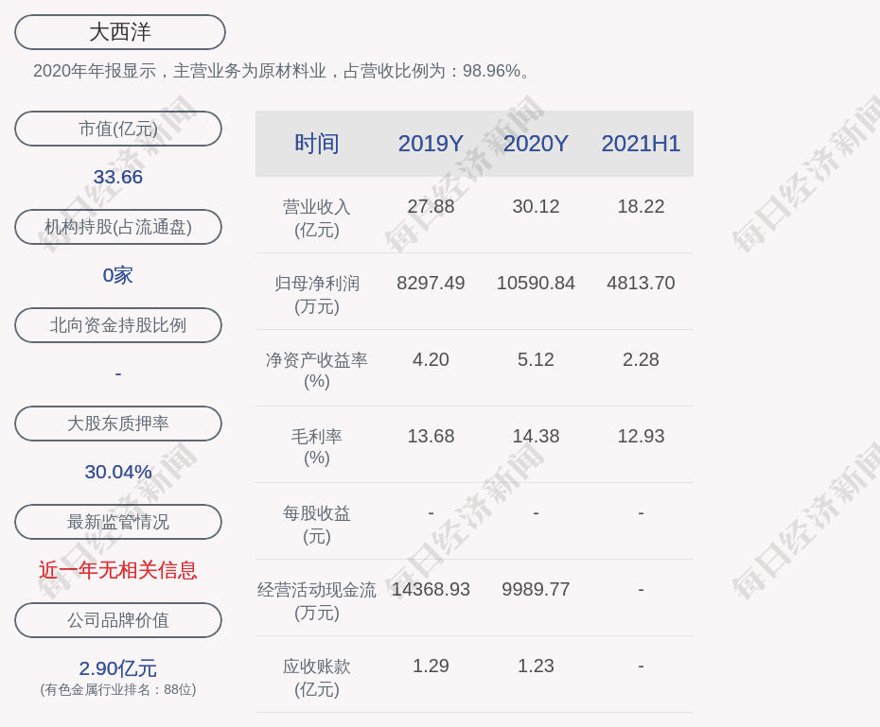The width and height of the screenshot is (880, 727).
Task: Select the red text 近一年无相关信息
Action: point(118,570)
